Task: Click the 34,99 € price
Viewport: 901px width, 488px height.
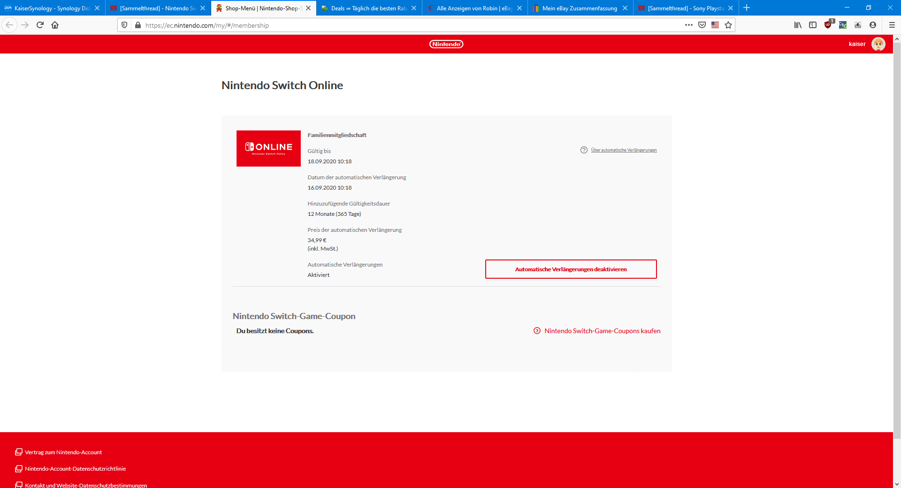Action: [x=317, y=240]
